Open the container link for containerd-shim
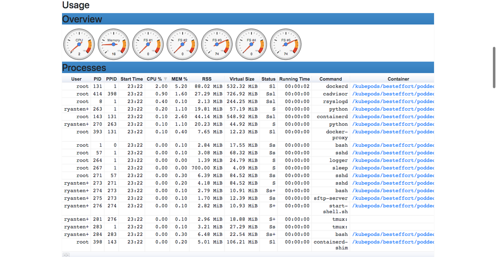The width and height of the screenshot is (496, 257). coord(393,242)
